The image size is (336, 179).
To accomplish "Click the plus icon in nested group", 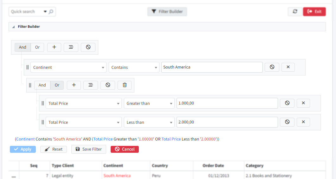I will [x=74, y=85].
